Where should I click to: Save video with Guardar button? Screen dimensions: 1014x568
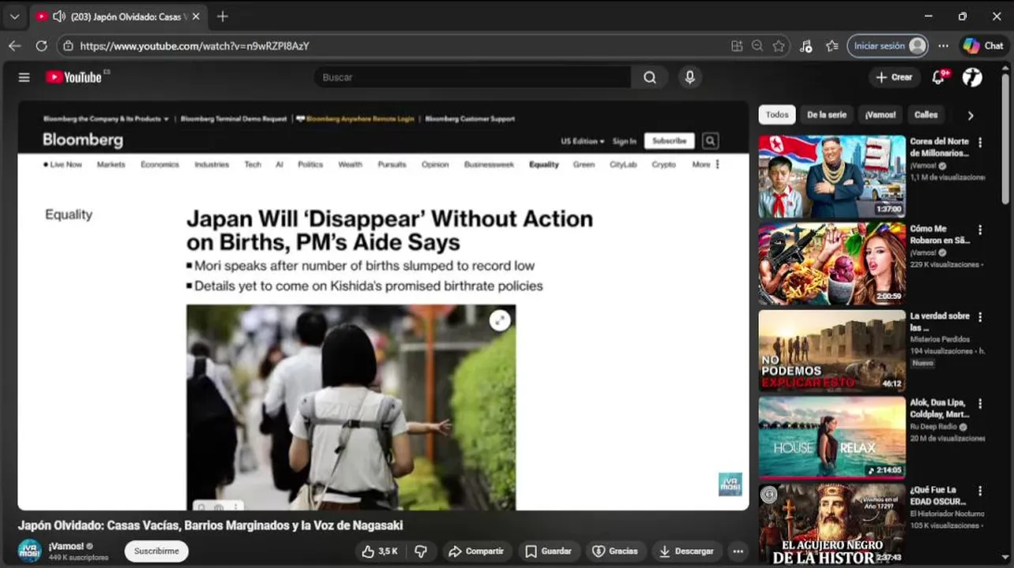coord(549,551)
